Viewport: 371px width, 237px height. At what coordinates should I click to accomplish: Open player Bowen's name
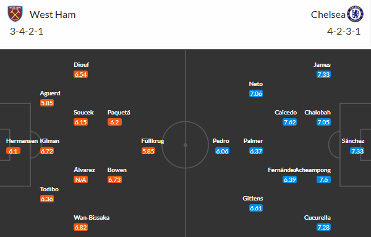(x=117, y=170)
